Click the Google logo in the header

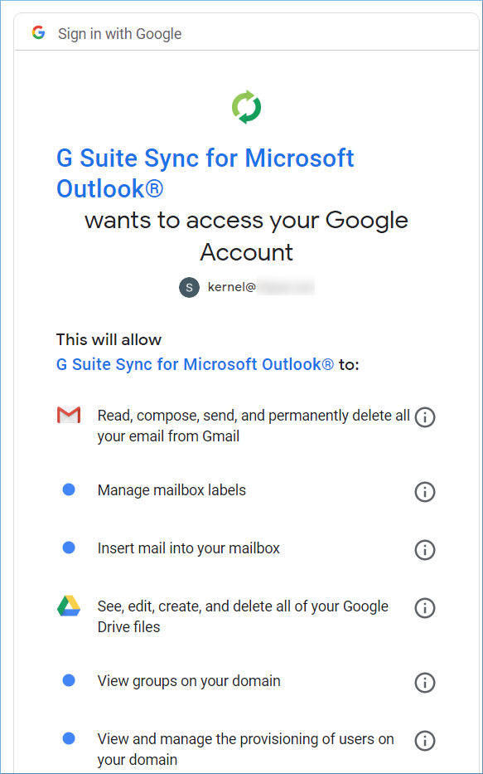pyautogui.click(x=38, y=33)
